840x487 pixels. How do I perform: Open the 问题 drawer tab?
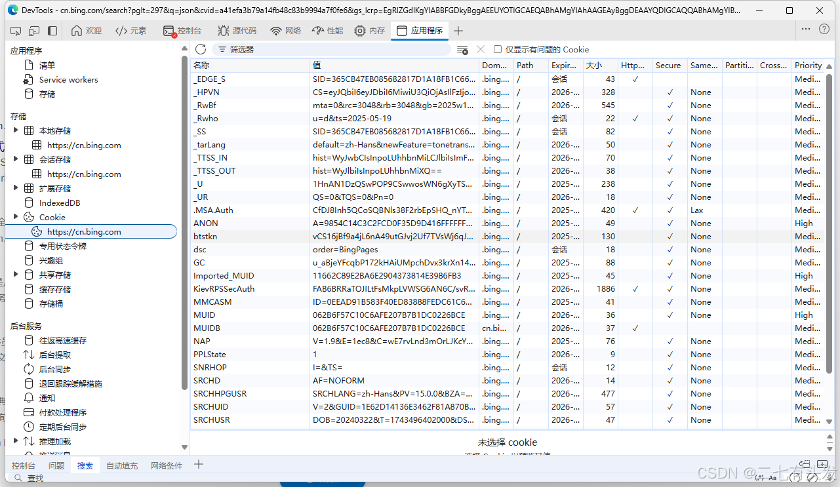click(56, 465)
